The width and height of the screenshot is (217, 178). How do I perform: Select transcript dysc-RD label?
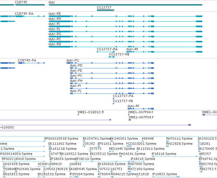pyautogui.click(x=55, y=44)
